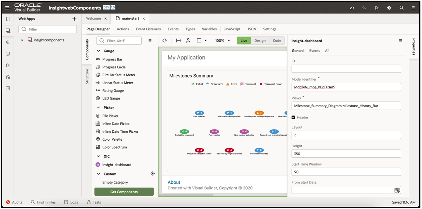Open the header search magnifier
Image resolution: width=422 pixels, height=209 pixels.
(401, 8)
